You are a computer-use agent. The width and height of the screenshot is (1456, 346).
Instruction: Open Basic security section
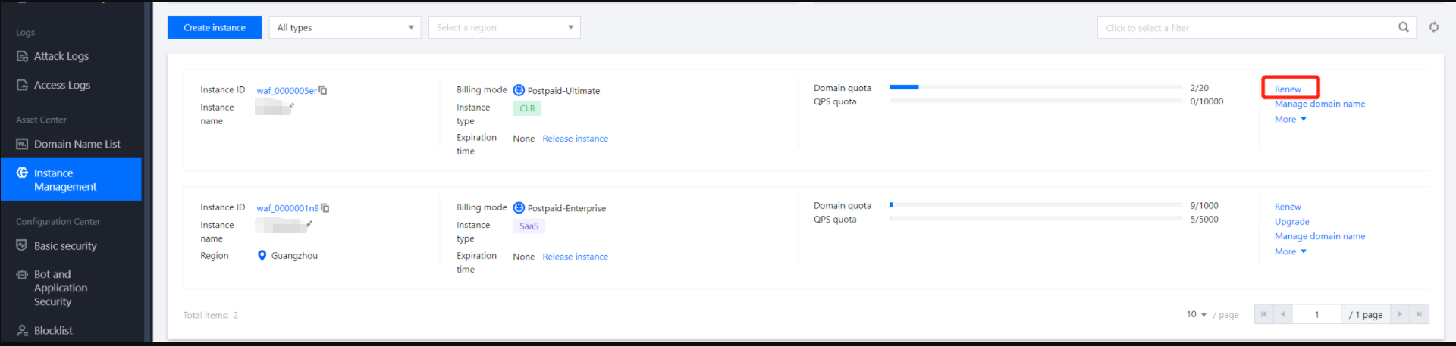65,246
